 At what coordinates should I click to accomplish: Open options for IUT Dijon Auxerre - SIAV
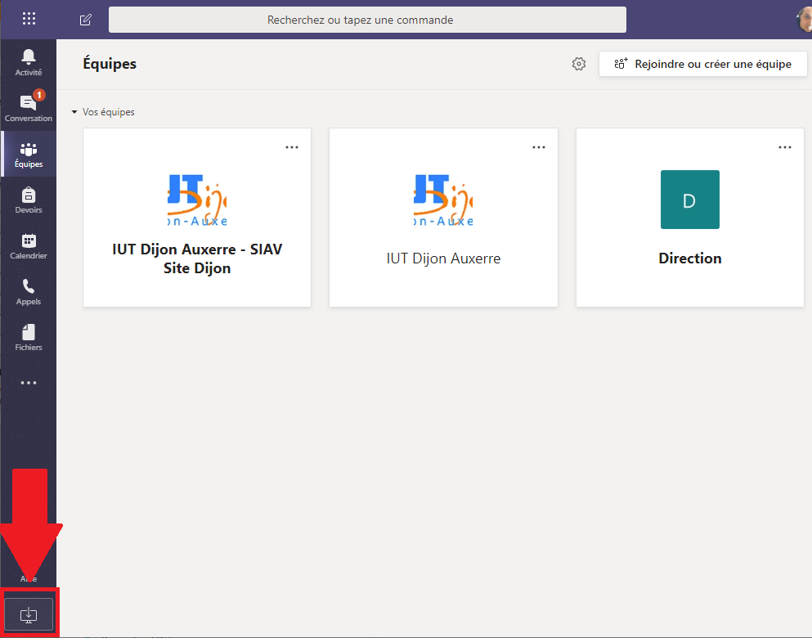coord(292,147)
